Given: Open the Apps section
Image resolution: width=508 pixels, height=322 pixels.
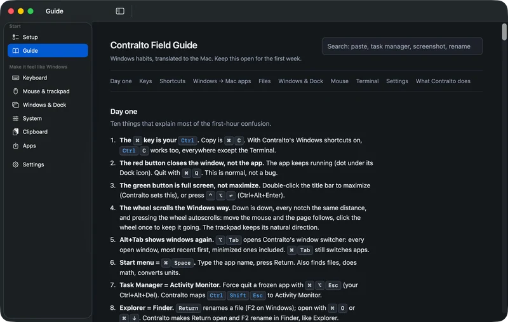Looking at the screenshot, I should coord(48,146).
